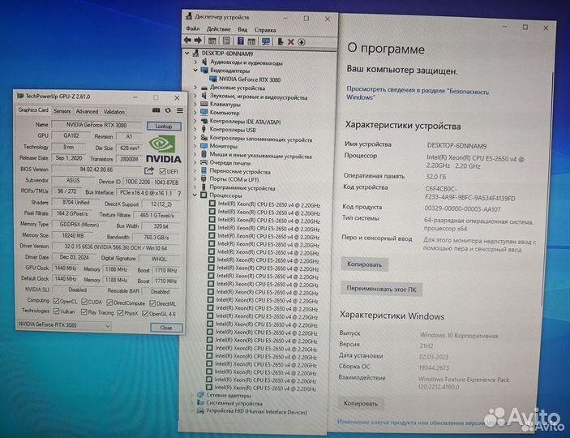570x438 pixels.
Task: Take a GPU-Z screenshot with camera icon
Action: tap(156, 110)
